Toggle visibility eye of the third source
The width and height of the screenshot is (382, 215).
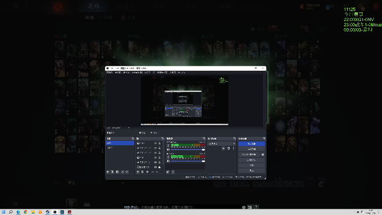[x=156, y=153]
